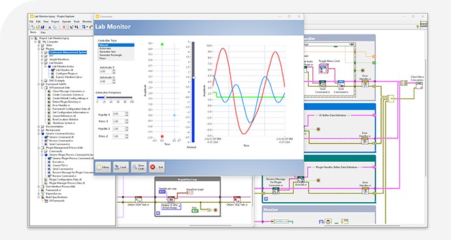Click stop condition terminal in Plugin Handler loop
Viewport: 451px width, 240px height.
(318, 180)
